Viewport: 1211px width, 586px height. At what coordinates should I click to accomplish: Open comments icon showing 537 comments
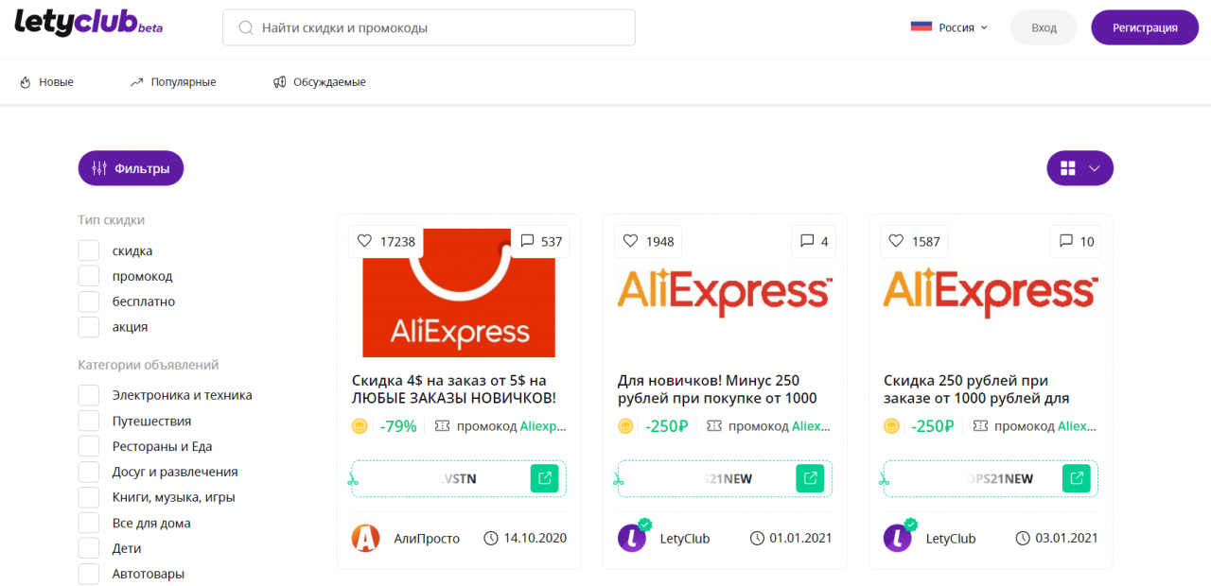point(527,241)
